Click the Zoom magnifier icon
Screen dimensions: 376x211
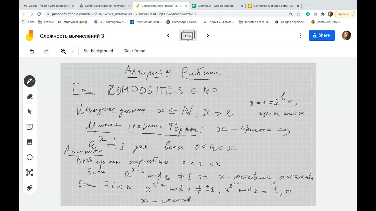[x=63, y=51]
